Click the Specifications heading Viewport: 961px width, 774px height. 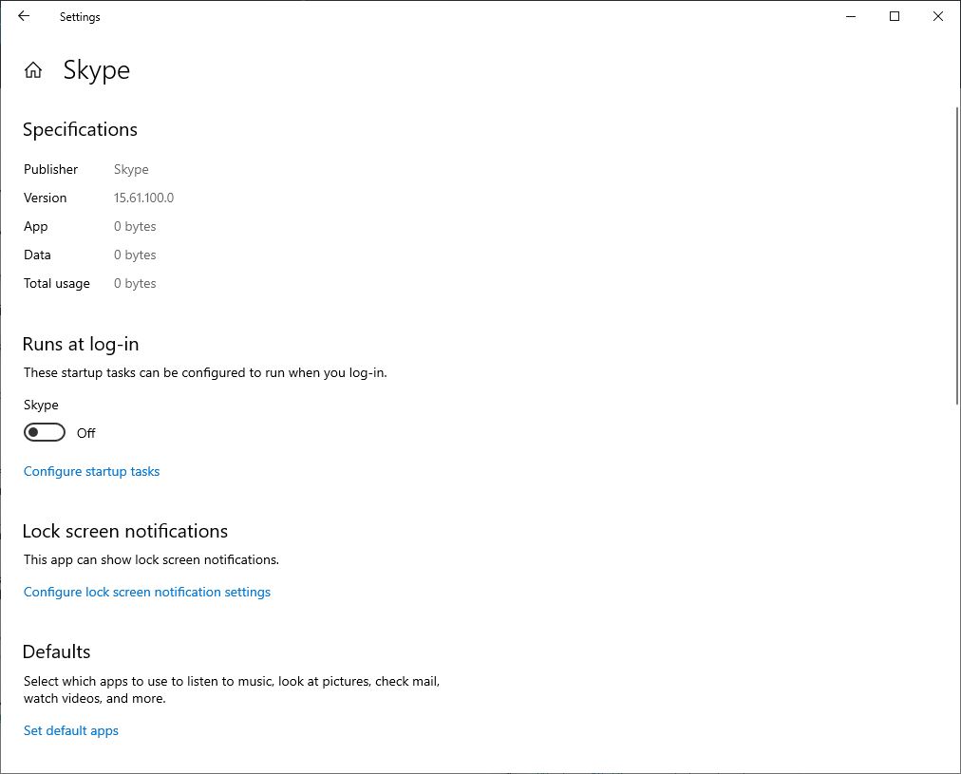(x=81, y=130)
